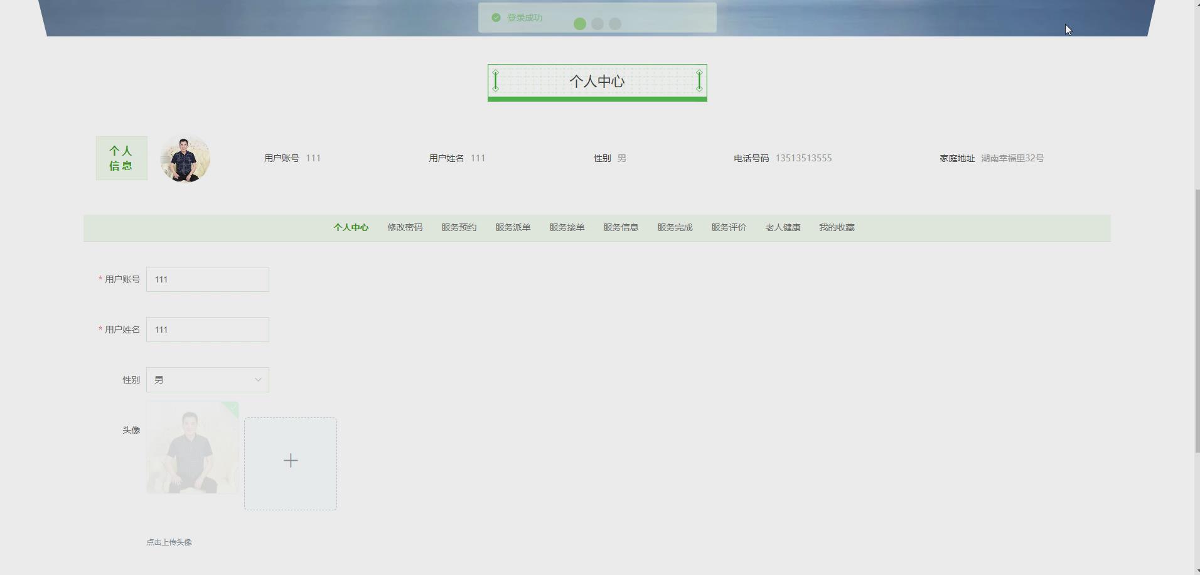Switch to the 修改密码 tab
This screenshot has width=1200, height=575.
coord(405,227)
